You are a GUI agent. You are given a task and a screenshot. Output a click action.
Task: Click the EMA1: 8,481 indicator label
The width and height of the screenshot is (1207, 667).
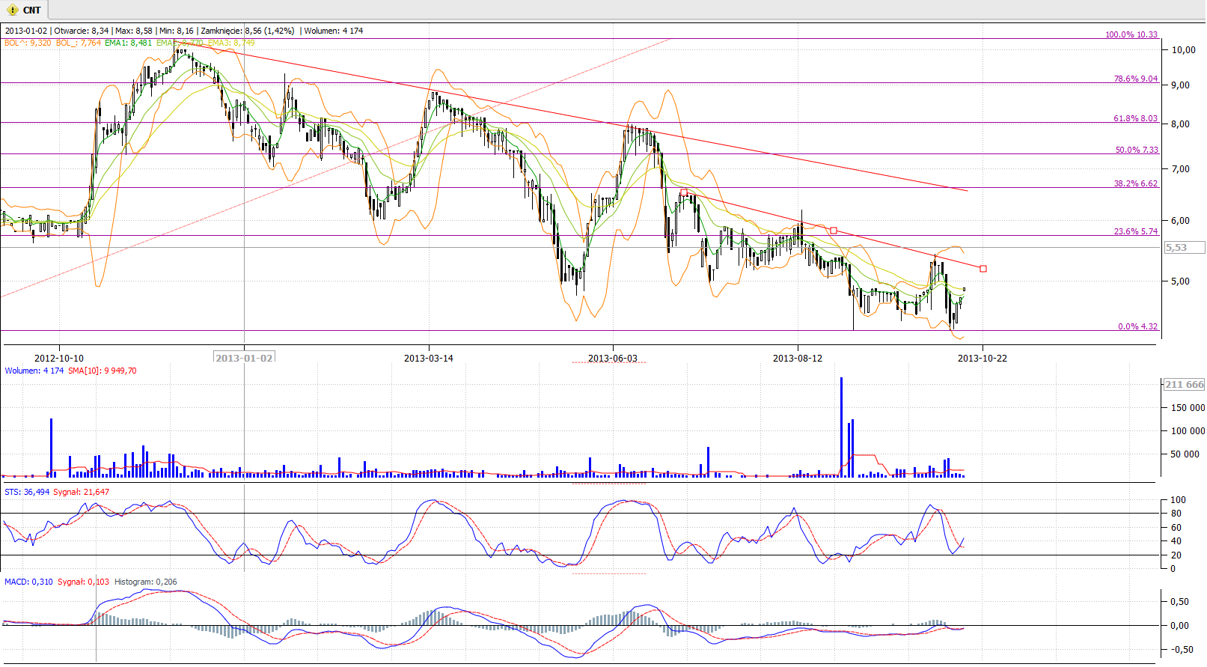point(128,43)
